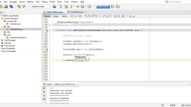Viewport: 191px width, 107px height.
Task: Click Find Next Occurrence editor icon
Action: (x=93, y=16)
